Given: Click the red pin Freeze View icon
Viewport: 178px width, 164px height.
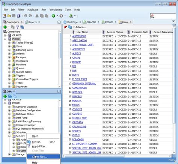Looking at the screenshot, I should (65, 27).
